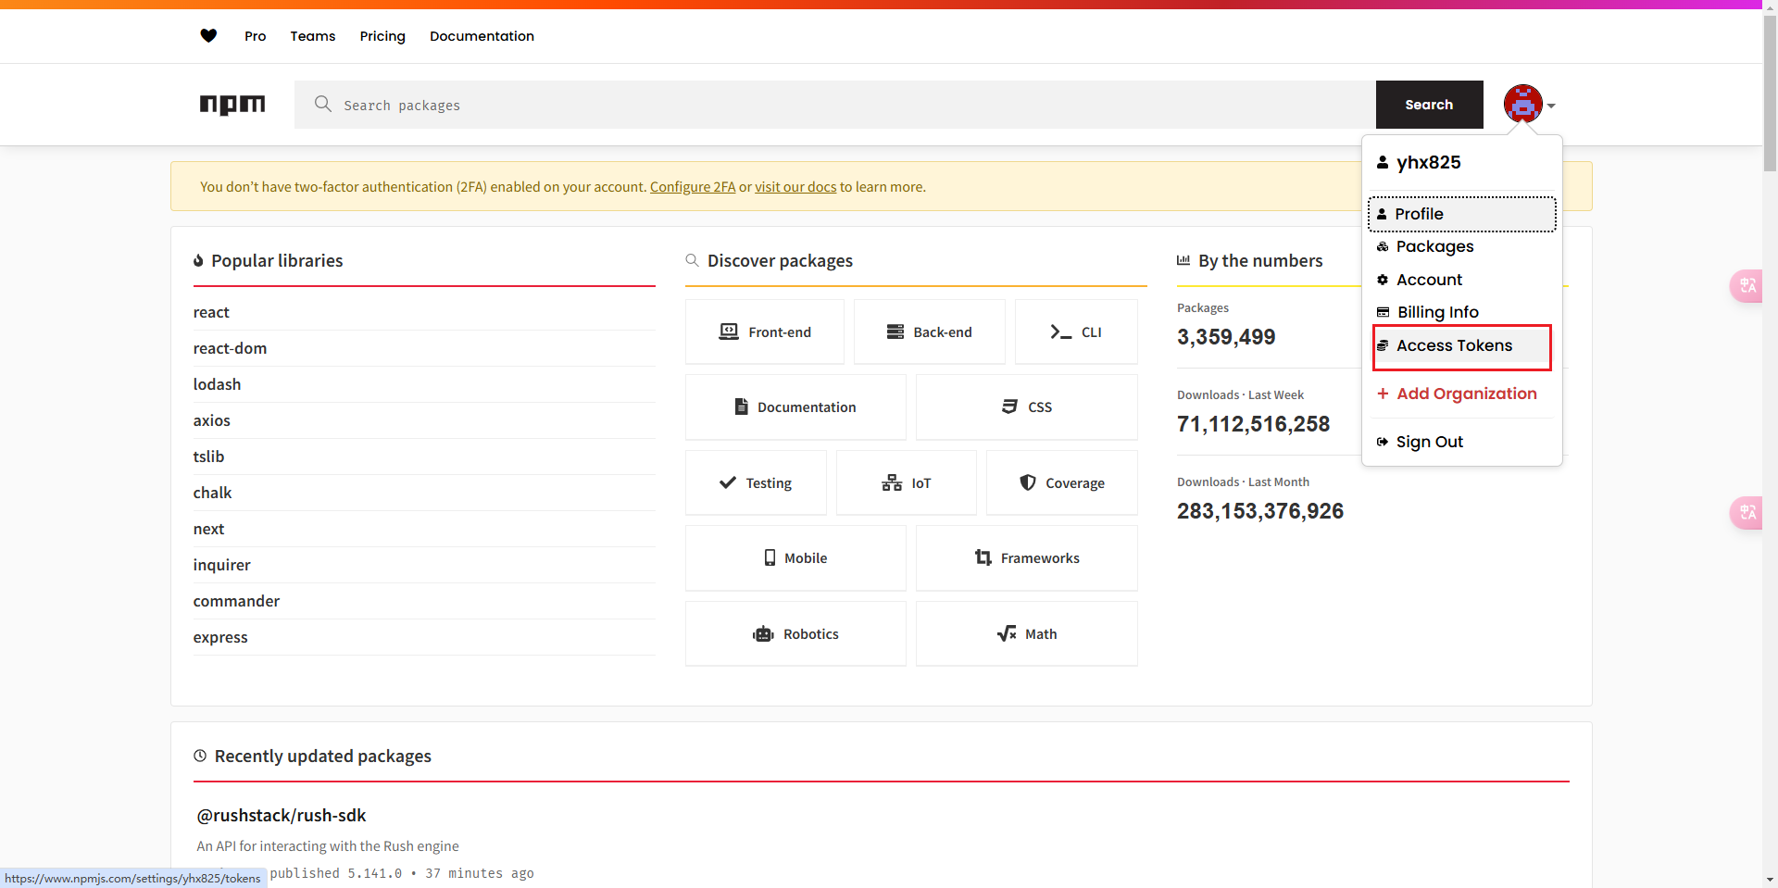Viewport: 1778px width, 888px height.
Task: Browse Front-end packages category
Action: pyautogui.click(x=765, y=332)
